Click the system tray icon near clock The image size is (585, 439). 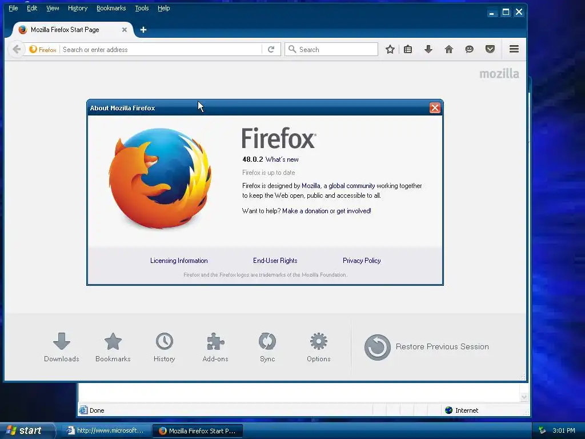point(542,430)
